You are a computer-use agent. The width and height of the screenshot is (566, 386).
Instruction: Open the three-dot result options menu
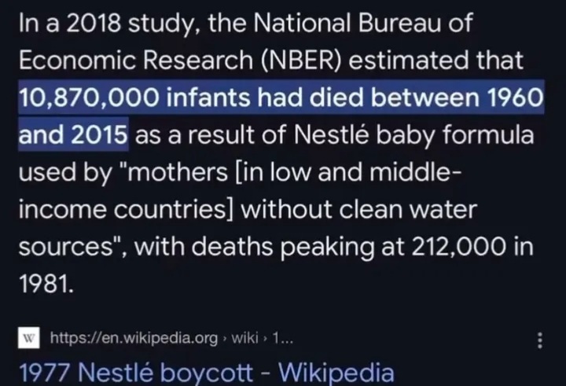pos(540,340)
